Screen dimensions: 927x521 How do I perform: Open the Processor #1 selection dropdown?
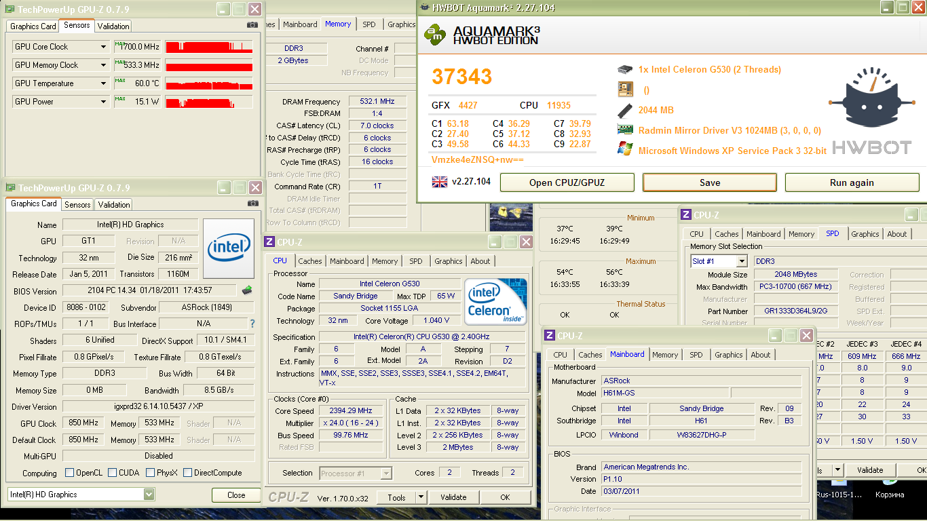point(386,473)
